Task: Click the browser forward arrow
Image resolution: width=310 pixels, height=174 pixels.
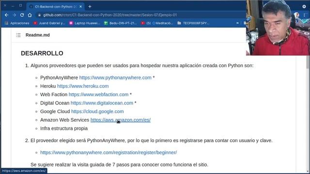Action: (14, 15)
